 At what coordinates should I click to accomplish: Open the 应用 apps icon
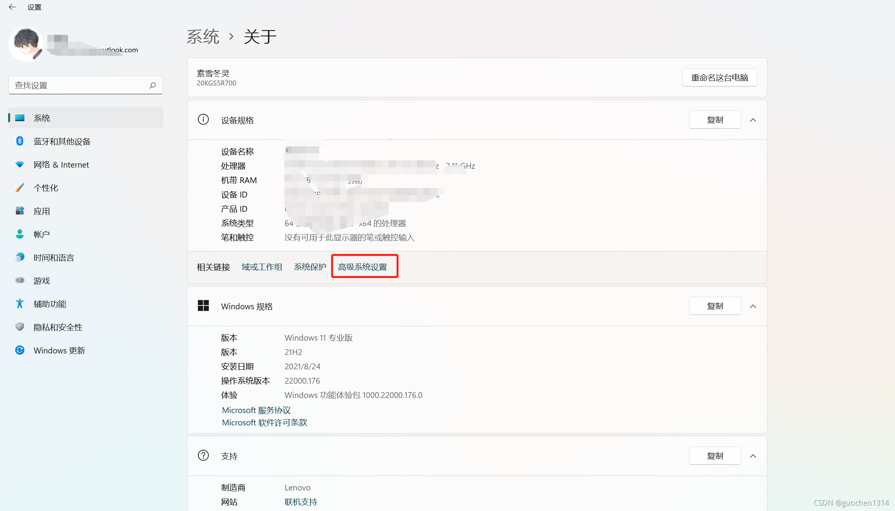(x=20, y=211)
